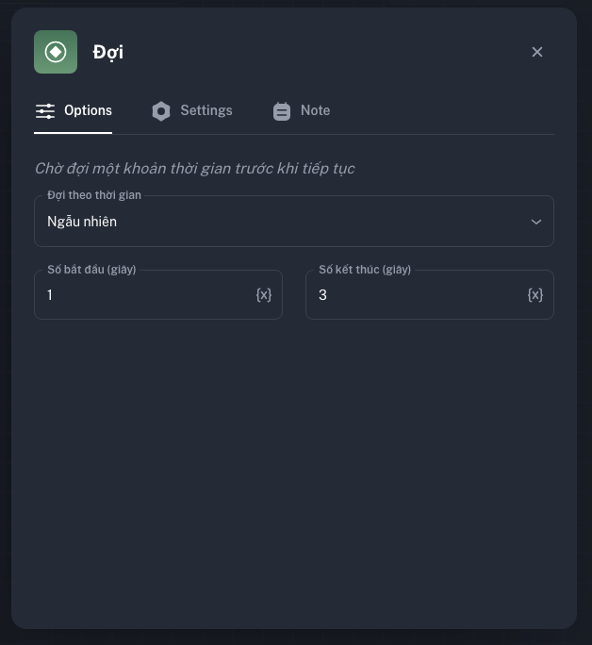This screenshot has width=592, height=645.
Task: Click the Note notepad icon
Action: tap(282, 111)
